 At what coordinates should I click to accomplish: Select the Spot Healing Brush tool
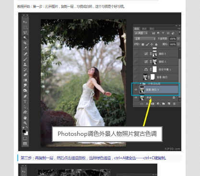click(25, 54)
